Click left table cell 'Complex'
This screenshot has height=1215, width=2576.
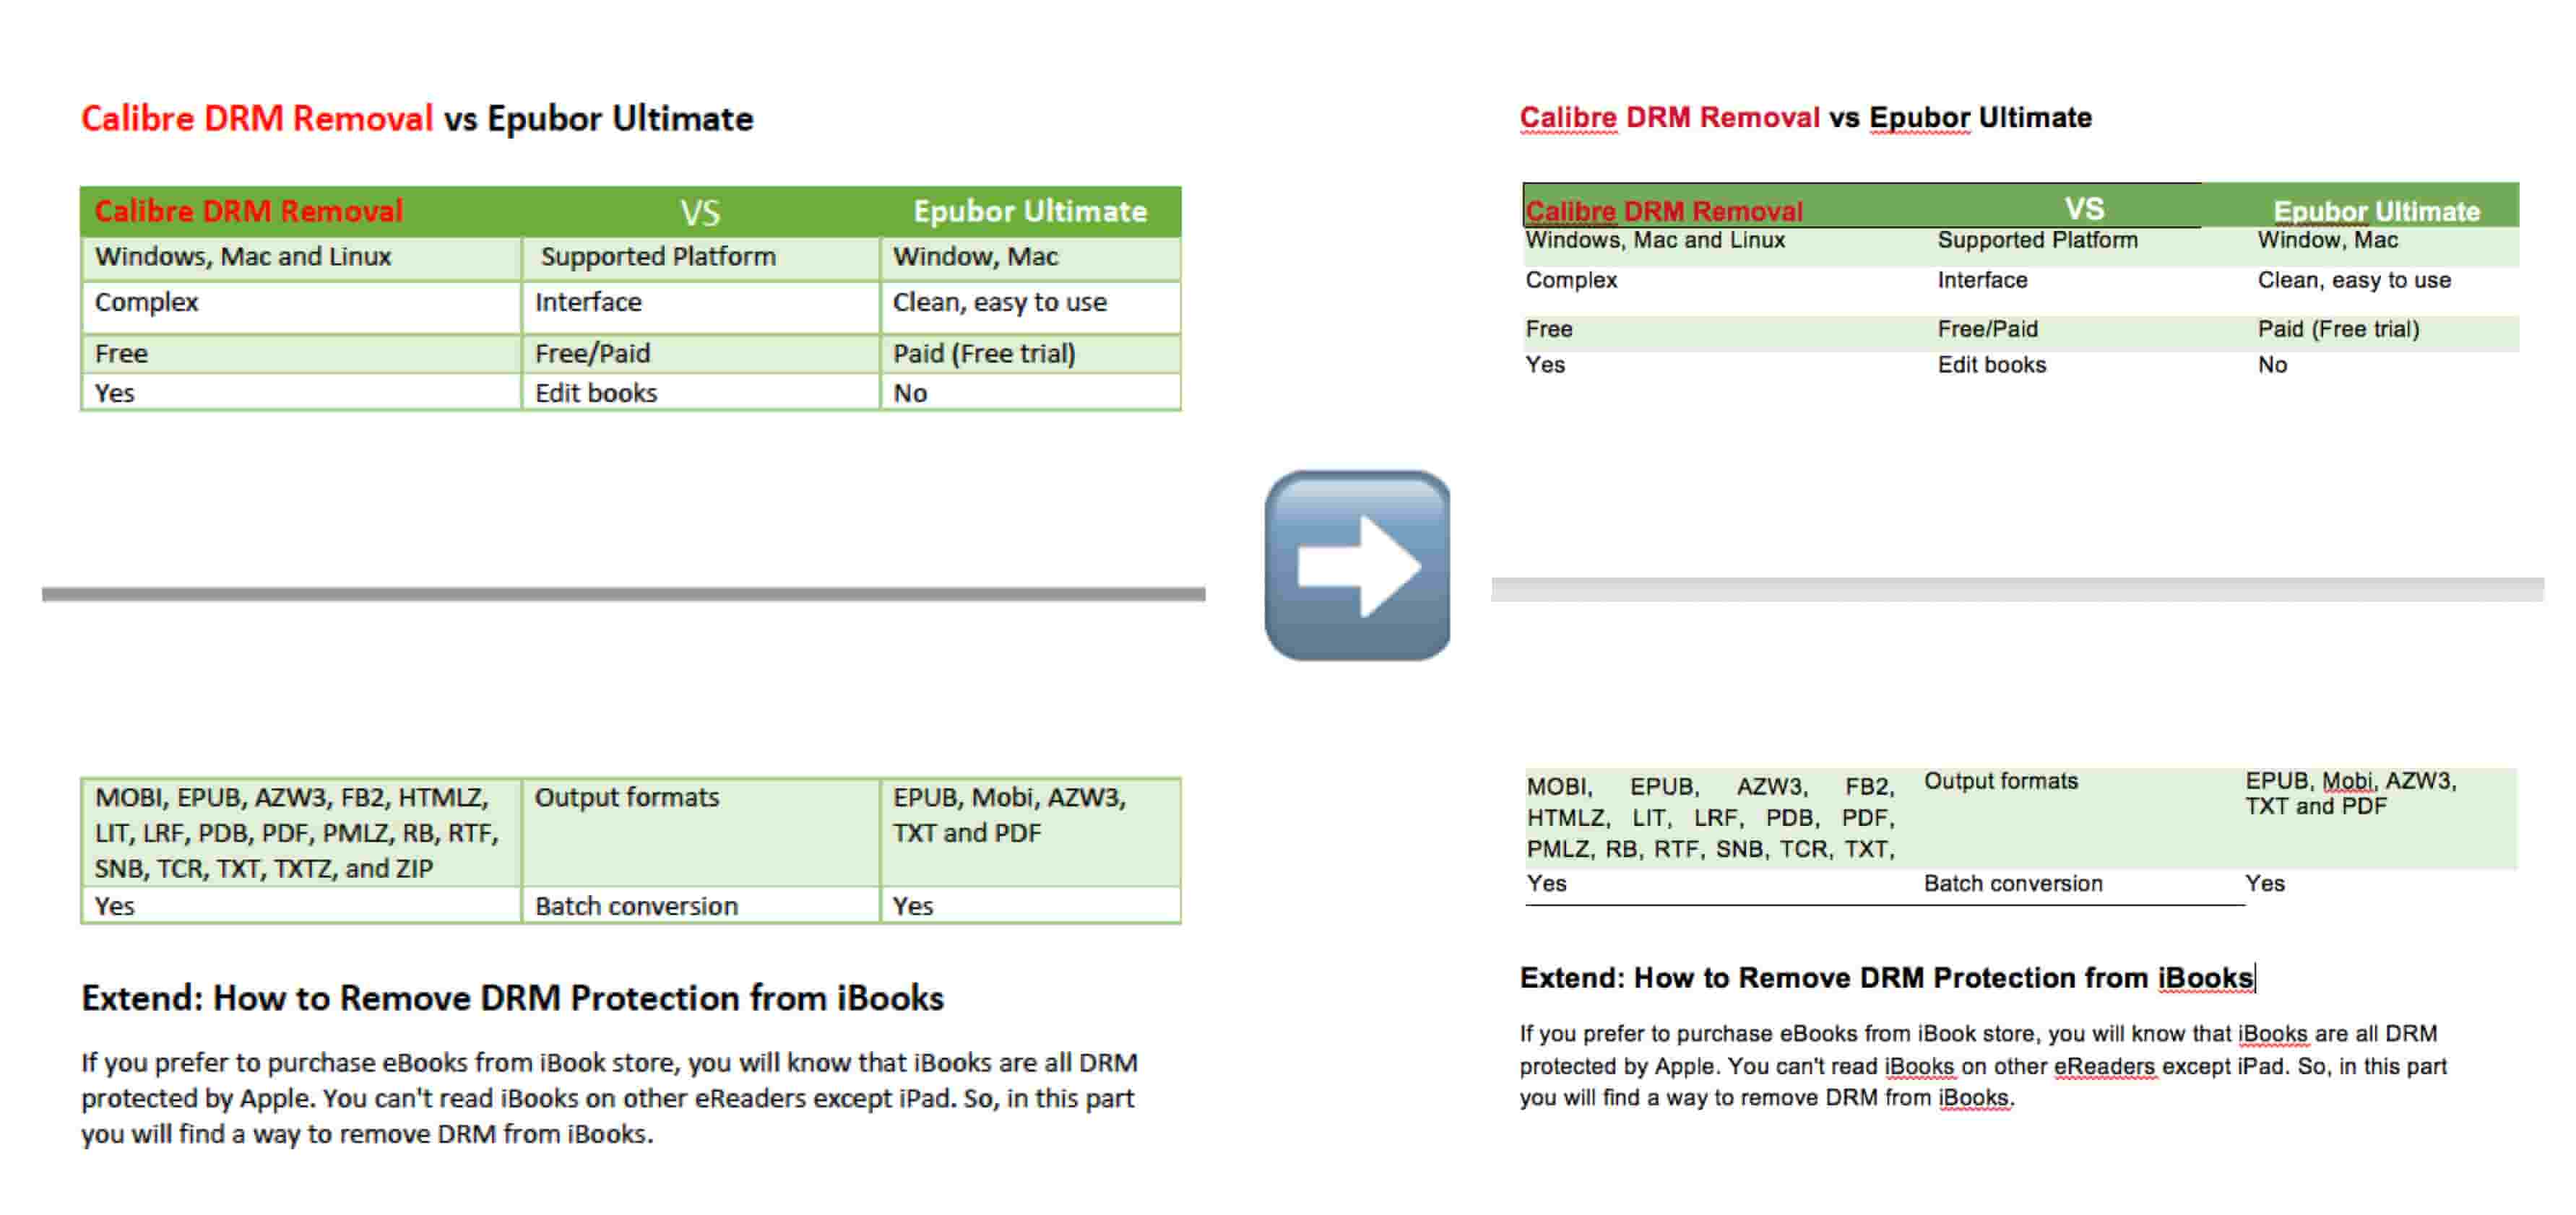(x=146, y=302)
